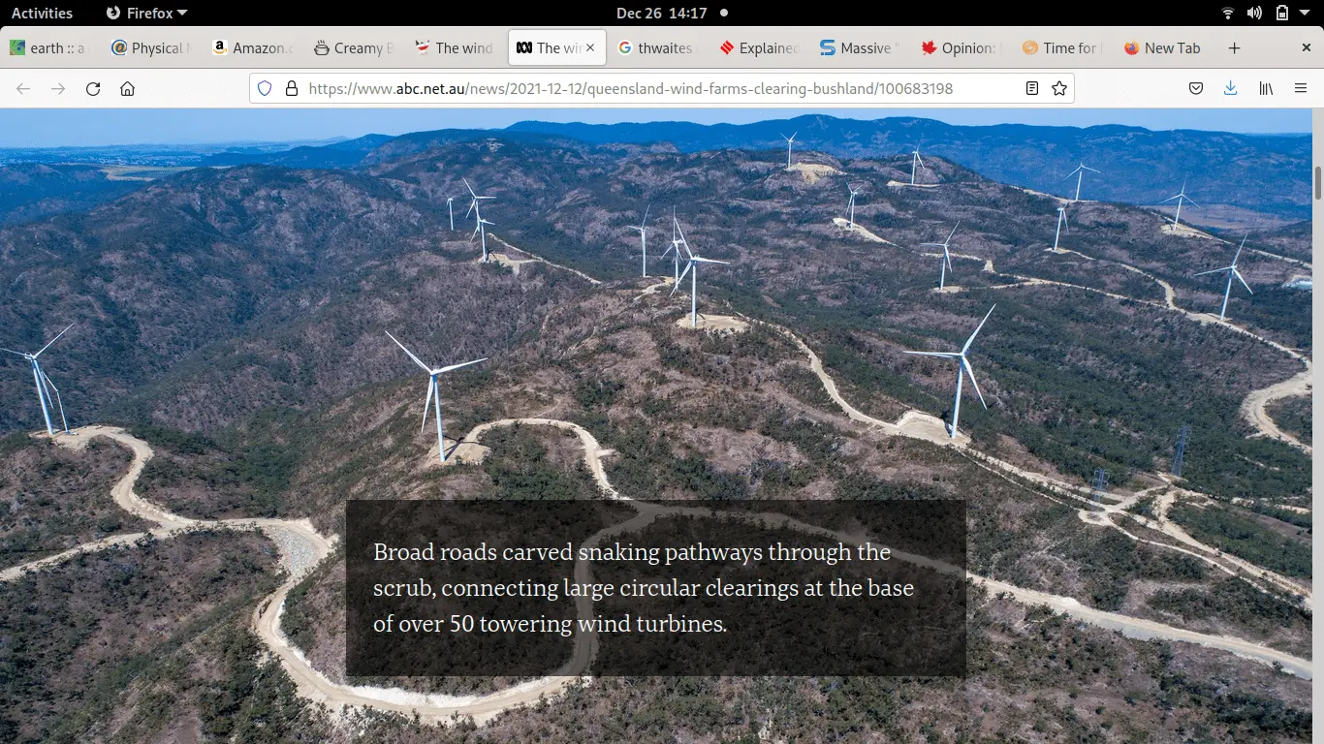This screenshot has width=1324, height=744.
Task: Click the page vertical scrollbar thumb
Action: point(1317,181)
